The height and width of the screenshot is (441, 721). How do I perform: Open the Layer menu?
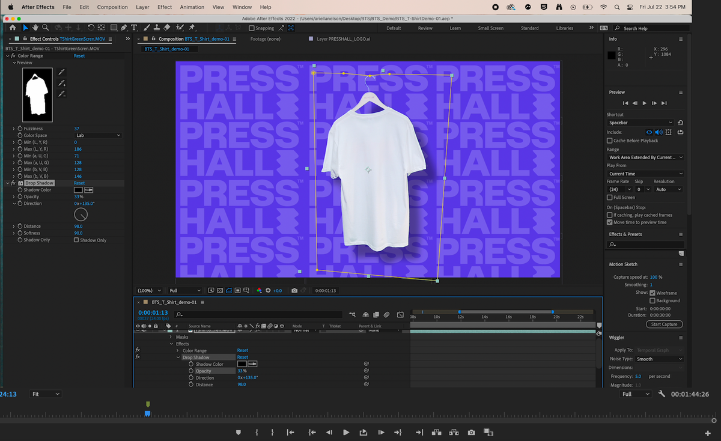142,7
